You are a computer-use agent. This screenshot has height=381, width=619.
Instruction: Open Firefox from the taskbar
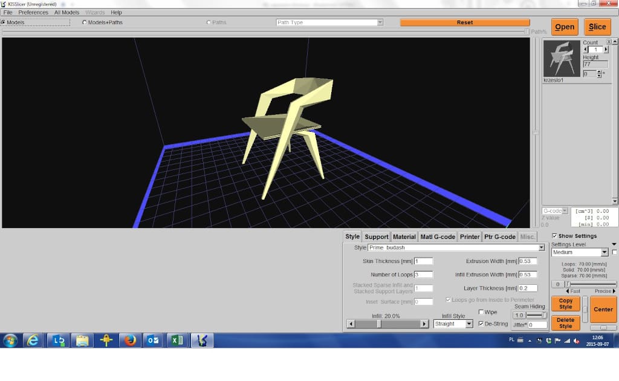click(130, 340)
